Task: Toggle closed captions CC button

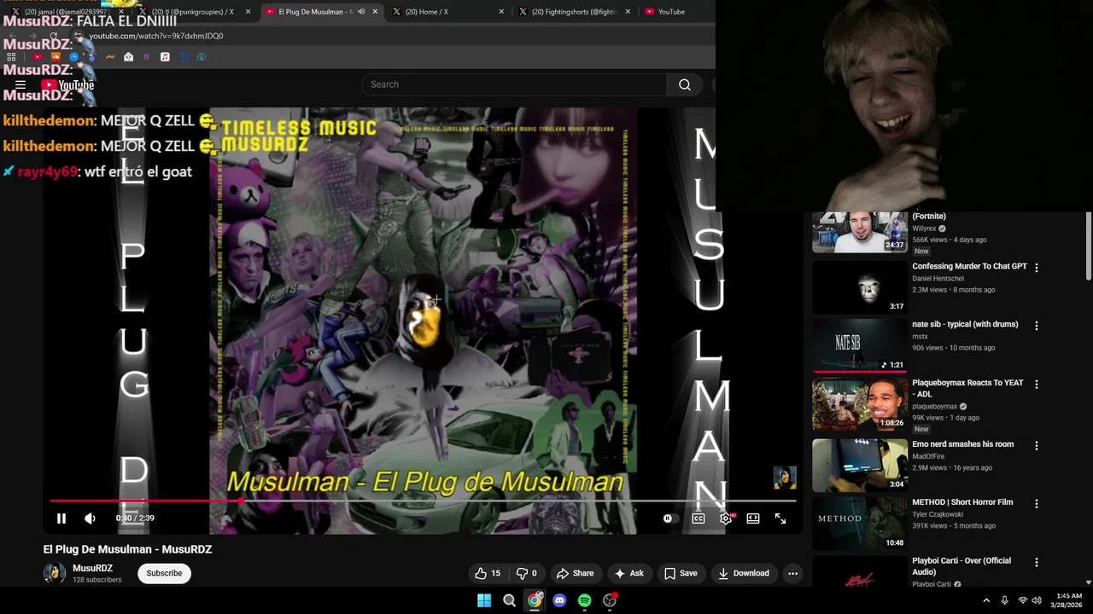Action: point(698,518)
